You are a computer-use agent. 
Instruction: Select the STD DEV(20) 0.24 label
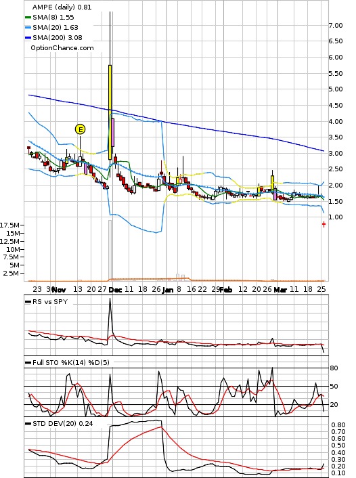click(x=62, y=423)
